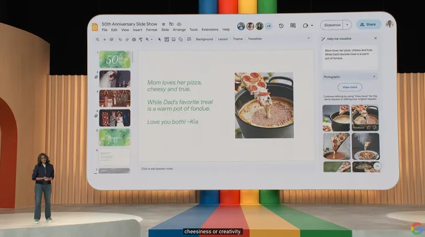Click the document title text
This screenshot has height=237, width=425.
[129, 24]
